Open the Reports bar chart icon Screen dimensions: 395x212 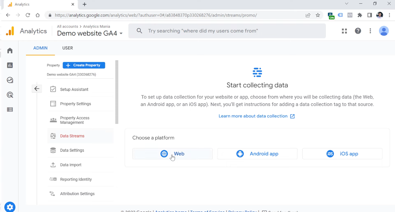(10, 65)
